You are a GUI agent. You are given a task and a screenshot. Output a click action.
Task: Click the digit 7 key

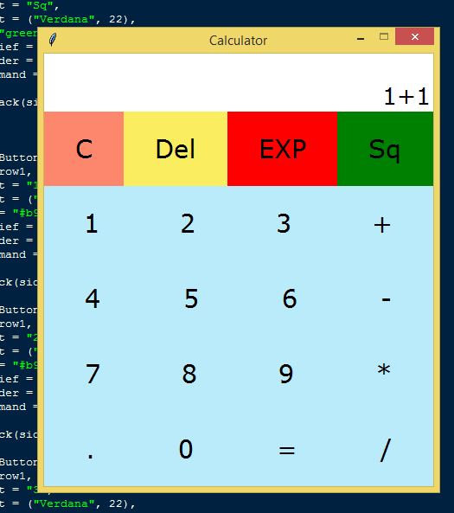(x=93, y=374)
